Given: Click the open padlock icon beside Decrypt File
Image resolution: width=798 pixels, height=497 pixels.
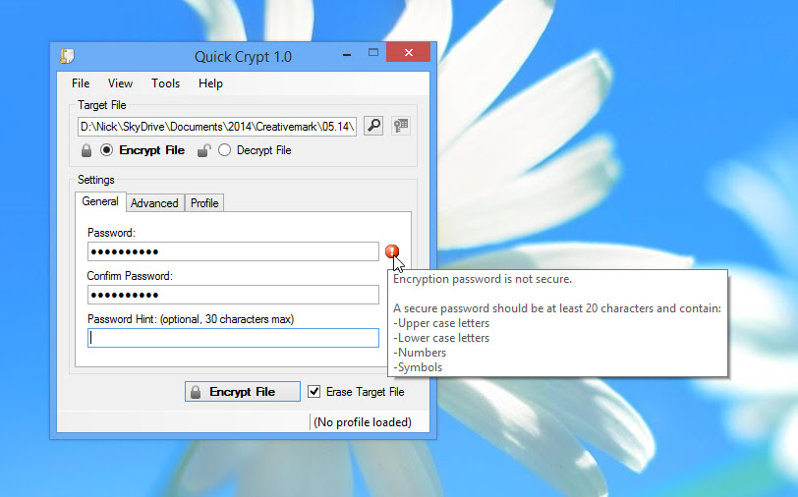Looking at the screenshot, I should 204,150.
